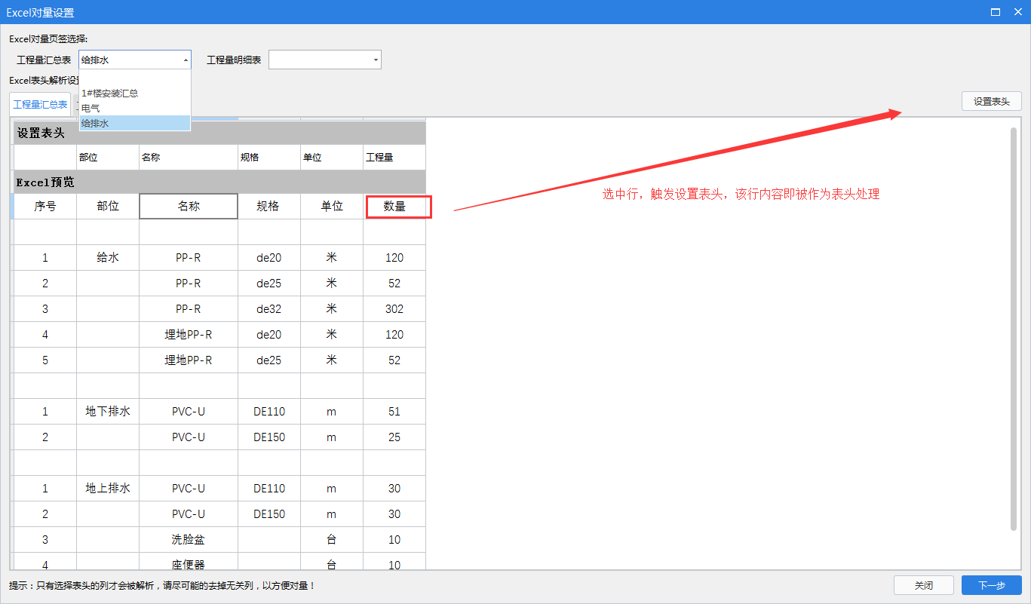This screenshot has width=1031, height=604.
Task: Click the vertical scrollbar of the preview
Action: coord(1014,328)
